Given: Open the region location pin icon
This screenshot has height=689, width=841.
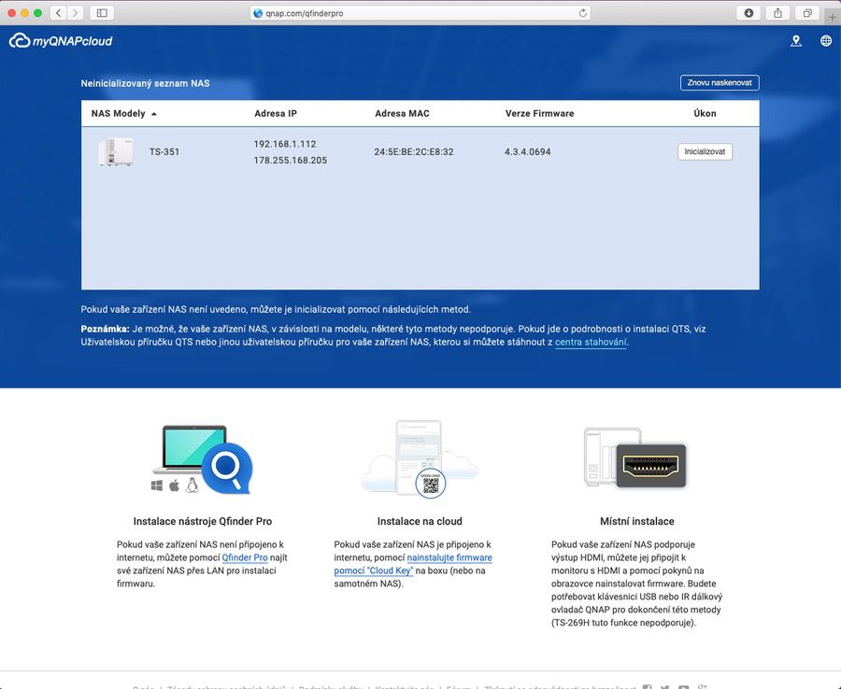Looking at the screenshot, I should pyautogui.click(x=795, y=41).
